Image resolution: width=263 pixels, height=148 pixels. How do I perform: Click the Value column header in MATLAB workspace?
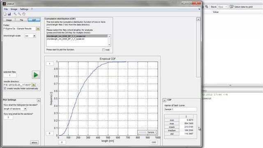[x=215, y=12]
